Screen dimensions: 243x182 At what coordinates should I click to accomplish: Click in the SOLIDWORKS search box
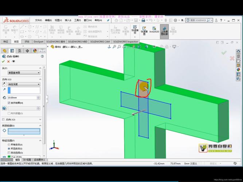[198, 20]
